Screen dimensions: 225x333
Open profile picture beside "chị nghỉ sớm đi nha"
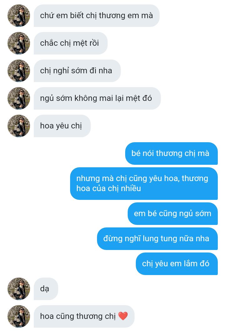pyautogui.click(x=19, y=71)
